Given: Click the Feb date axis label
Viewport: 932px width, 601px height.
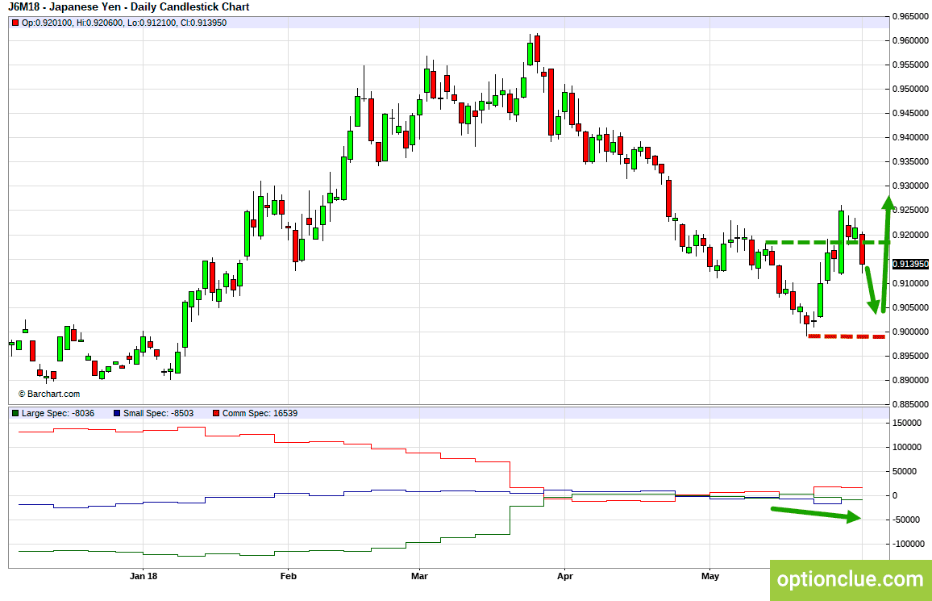Looking at the screenshot, I should click(x=289, y=576).
